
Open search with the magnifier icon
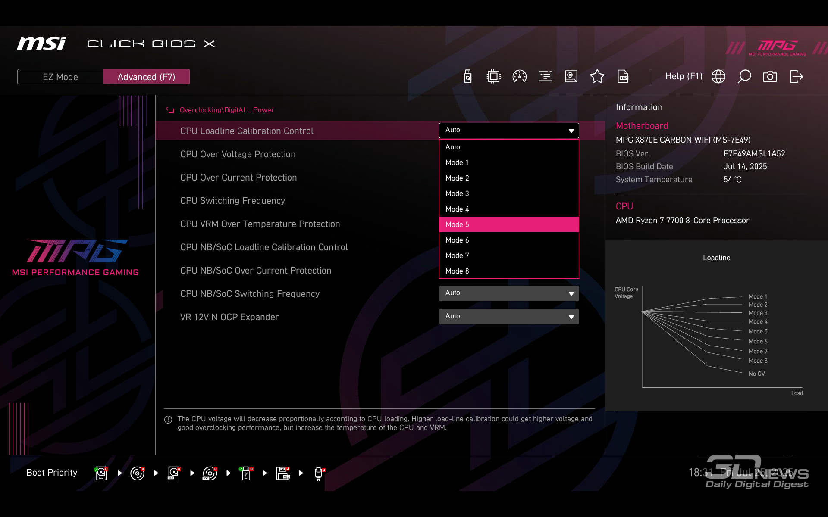[744, 77]
